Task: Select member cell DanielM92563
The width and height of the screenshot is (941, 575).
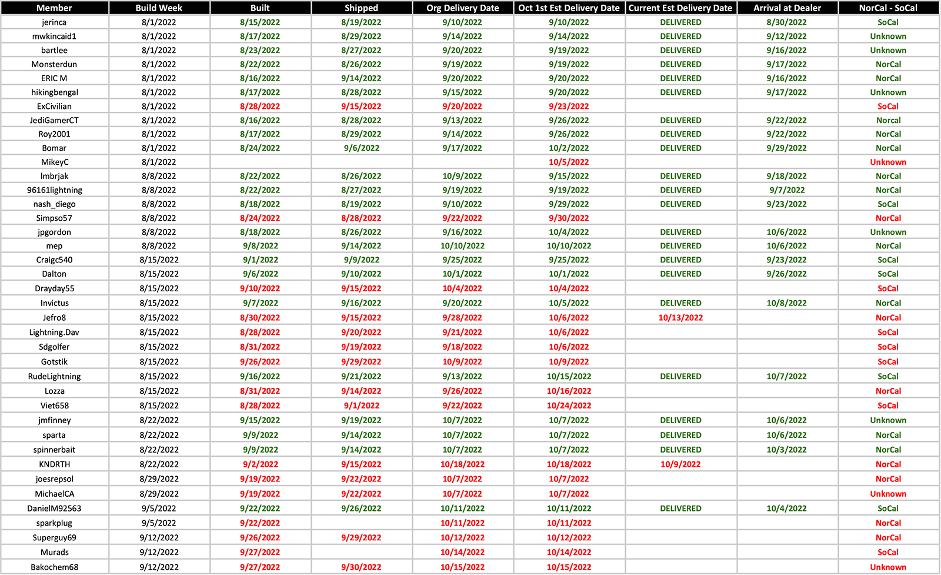Action: [x=55, y=508]
